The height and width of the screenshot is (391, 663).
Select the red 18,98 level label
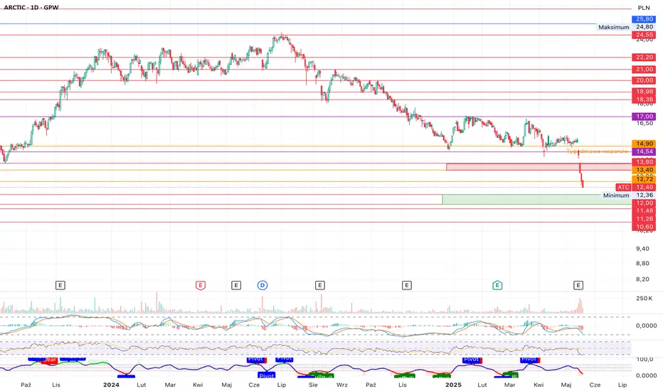(x=644, y=92)
